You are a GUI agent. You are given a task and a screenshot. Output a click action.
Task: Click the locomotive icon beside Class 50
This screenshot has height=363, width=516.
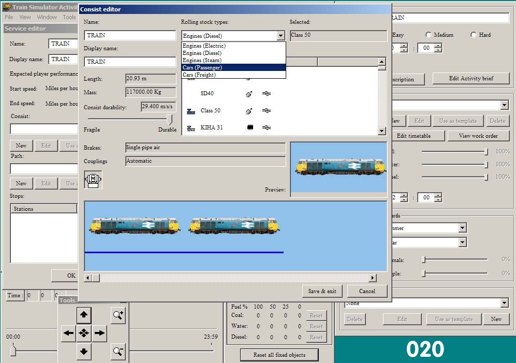coord(191,111)
